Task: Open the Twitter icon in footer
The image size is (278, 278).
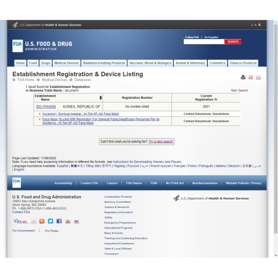Action: (x=50, y=221)
